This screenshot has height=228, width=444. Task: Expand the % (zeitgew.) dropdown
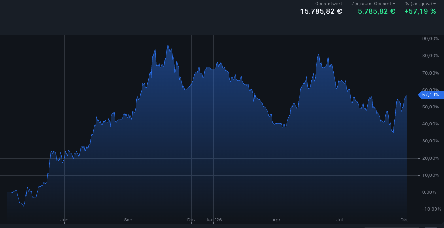pos(421,4)
